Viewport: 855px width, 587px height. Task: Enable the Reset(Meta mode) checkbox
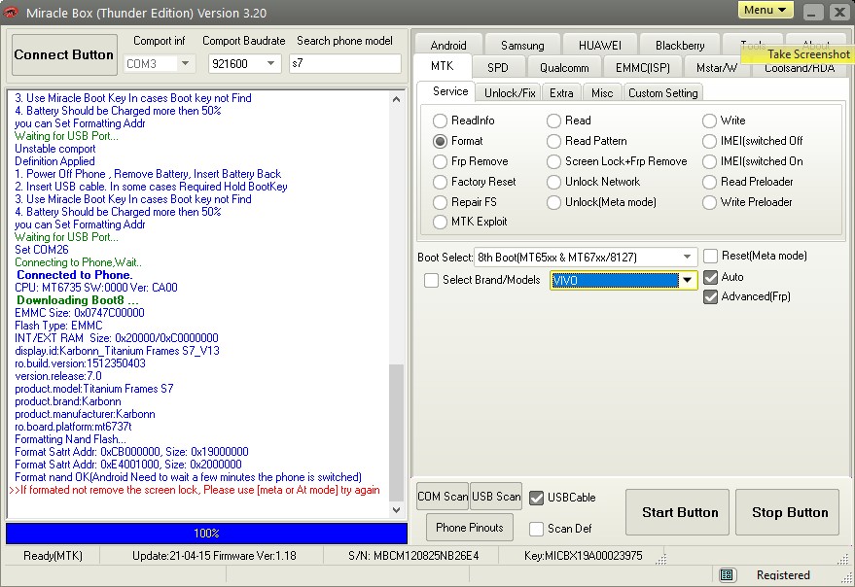[711, 256]
